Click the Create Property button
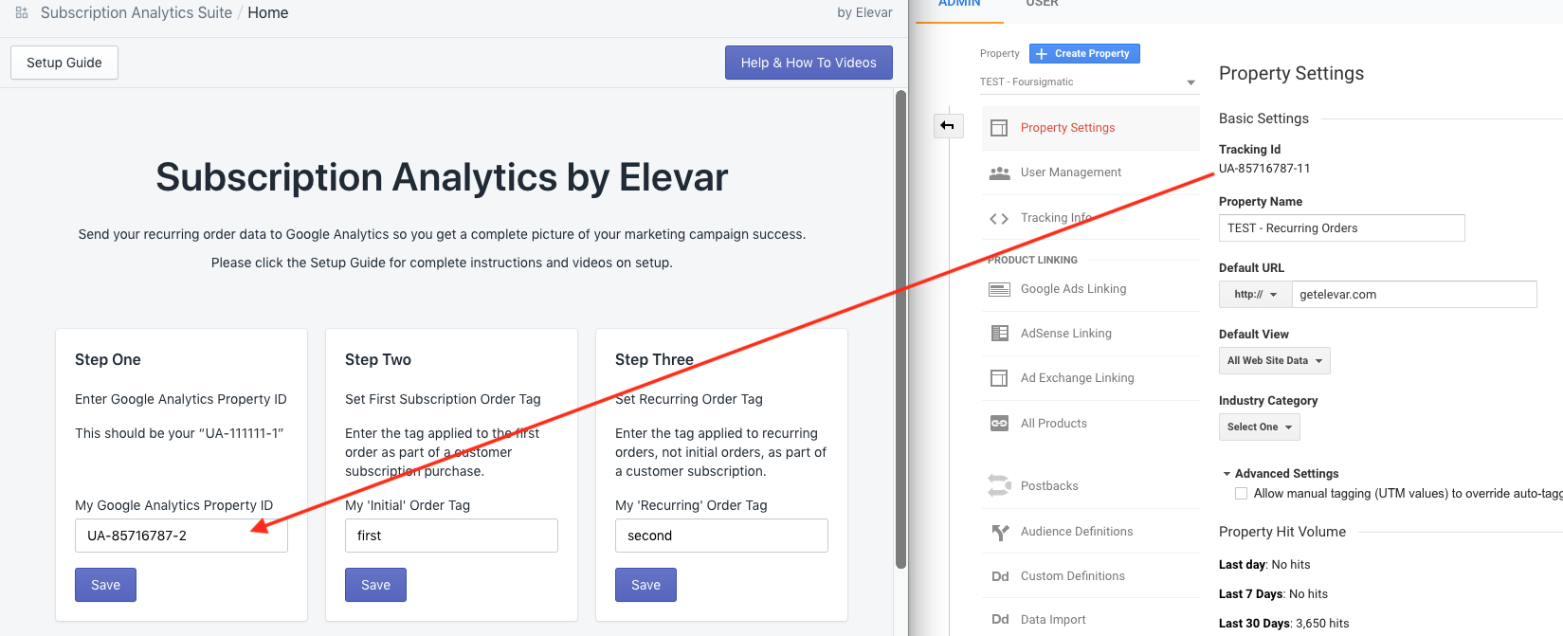This screenshot has height=636, width=1563. point(1084,54)
